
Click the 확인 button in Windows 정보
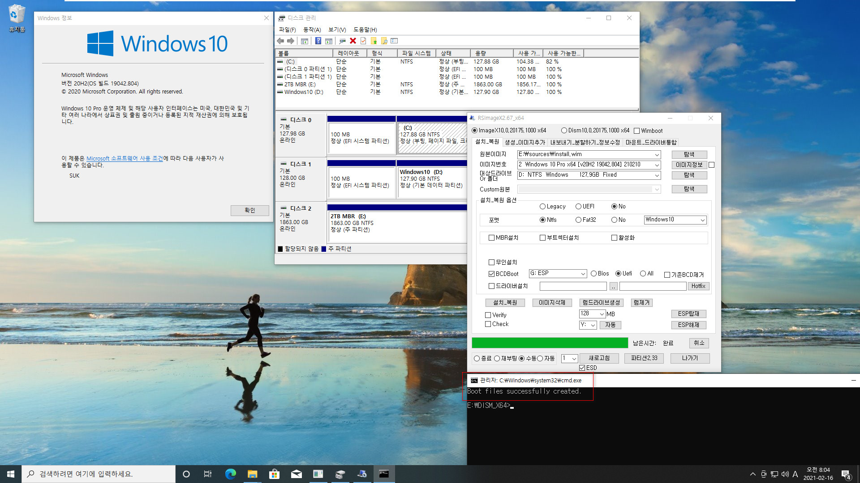(x=249, y=210)
